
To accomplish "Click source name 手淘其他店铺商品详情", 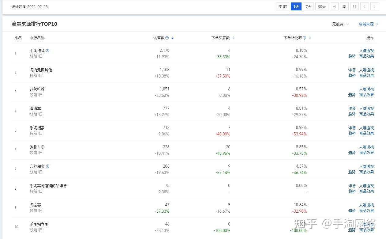I will (x=48, y=186).
